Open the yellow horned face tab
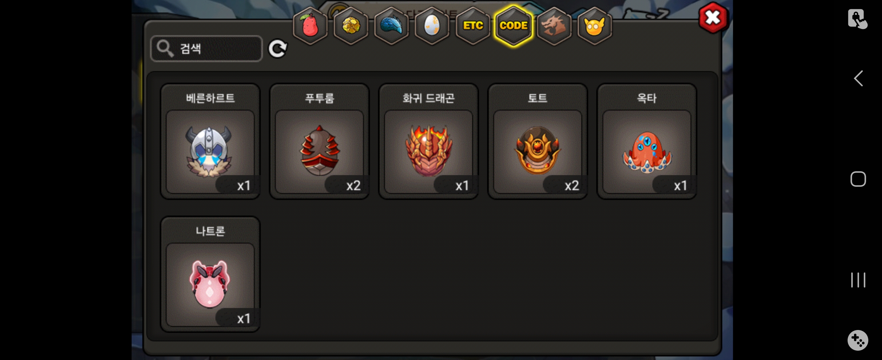Image resolution: width=882 pixels, height=360 pixels. coord(594,26)
